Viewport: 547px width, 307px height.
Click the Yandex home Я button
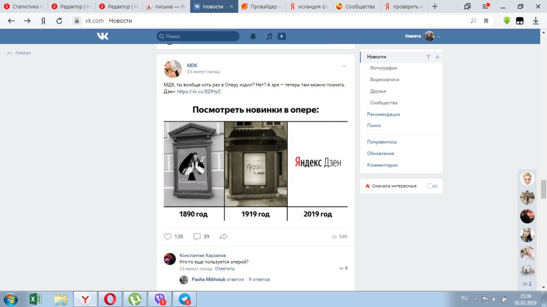43,20
